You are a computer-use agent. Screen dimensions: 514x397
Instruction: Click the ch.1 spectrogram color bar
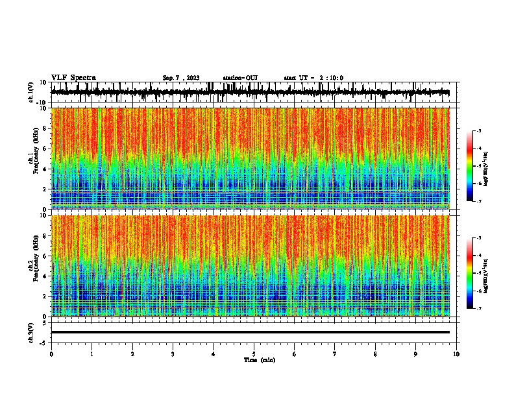click(470, 166)
